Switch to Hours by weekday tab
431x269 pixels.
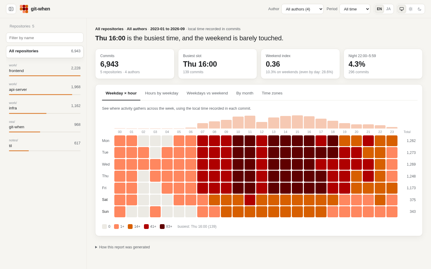162,93
